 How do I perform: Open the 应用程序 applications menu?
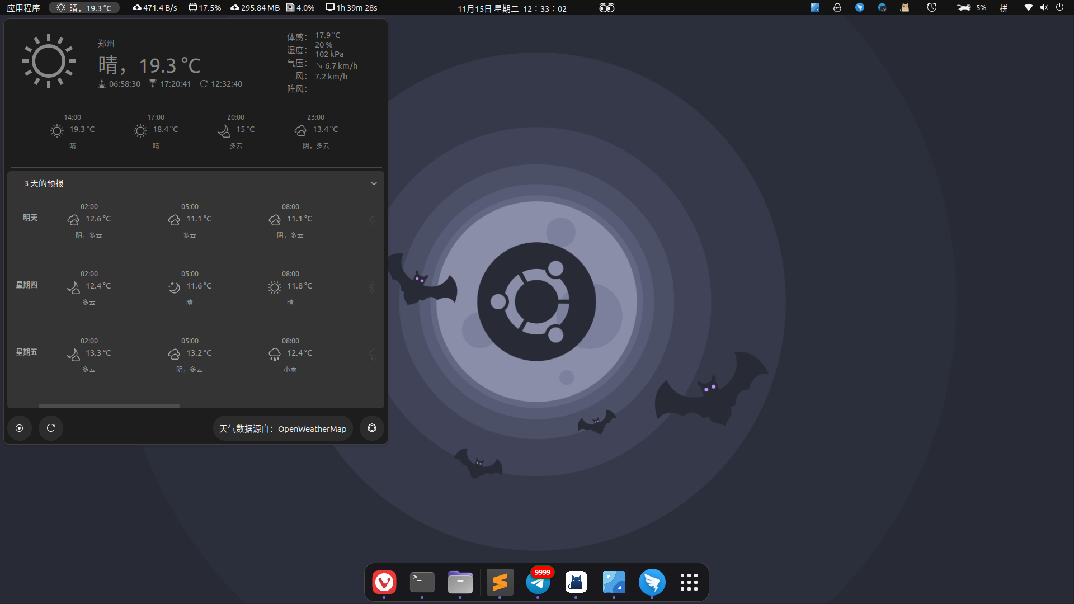23,8
